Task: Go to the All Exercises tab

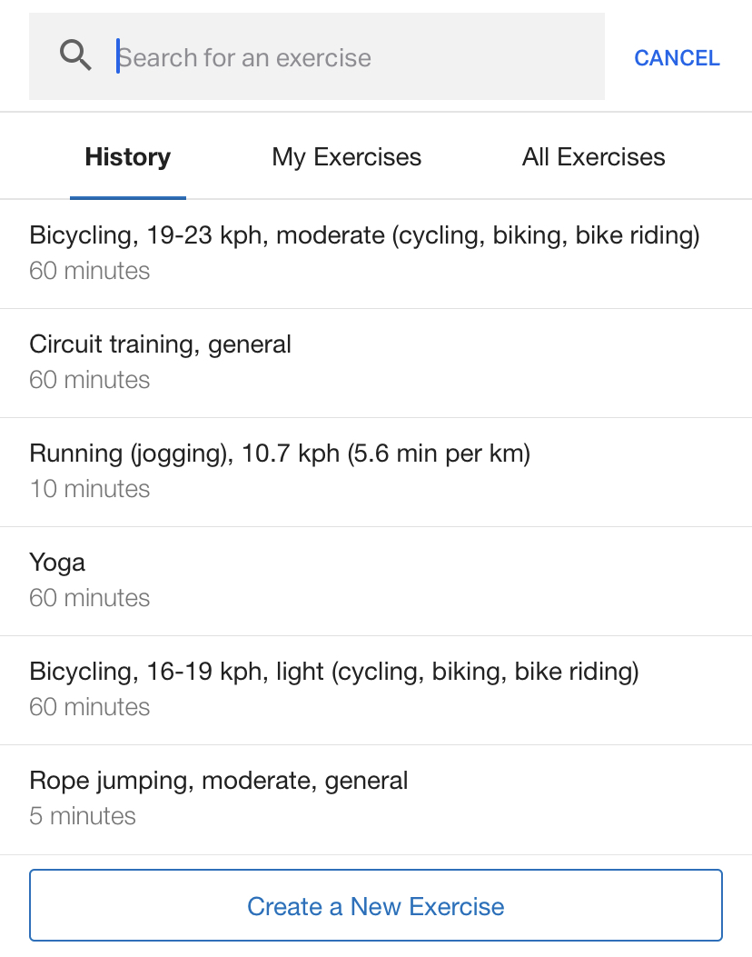Action: click(593, 157)
